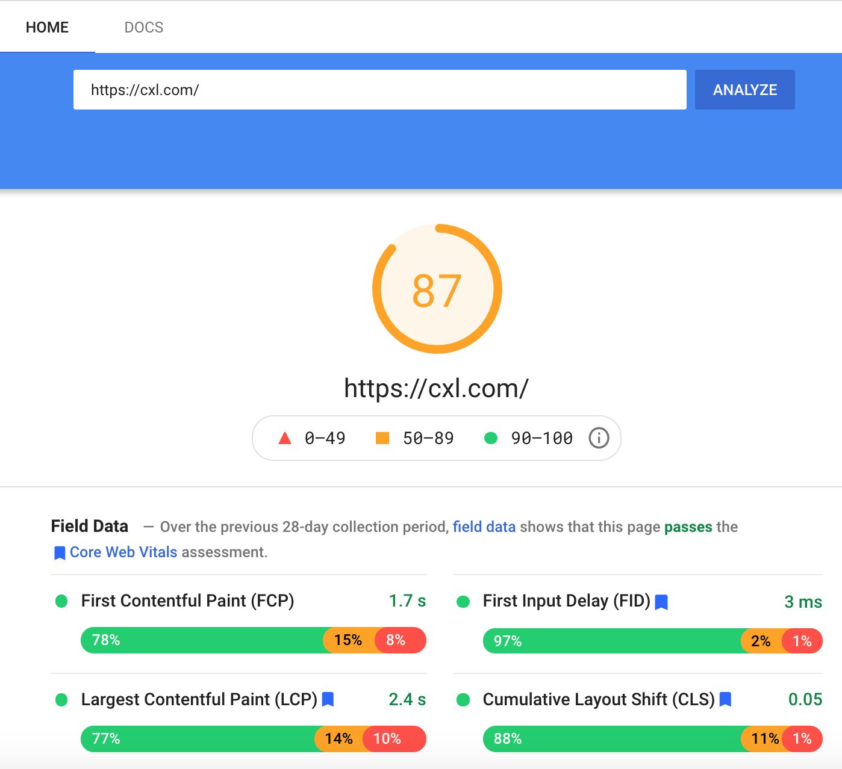This screenshot has width=842, height=769.
Task: Click the green circle 90–100 legend icon
Action: [491, 438]
